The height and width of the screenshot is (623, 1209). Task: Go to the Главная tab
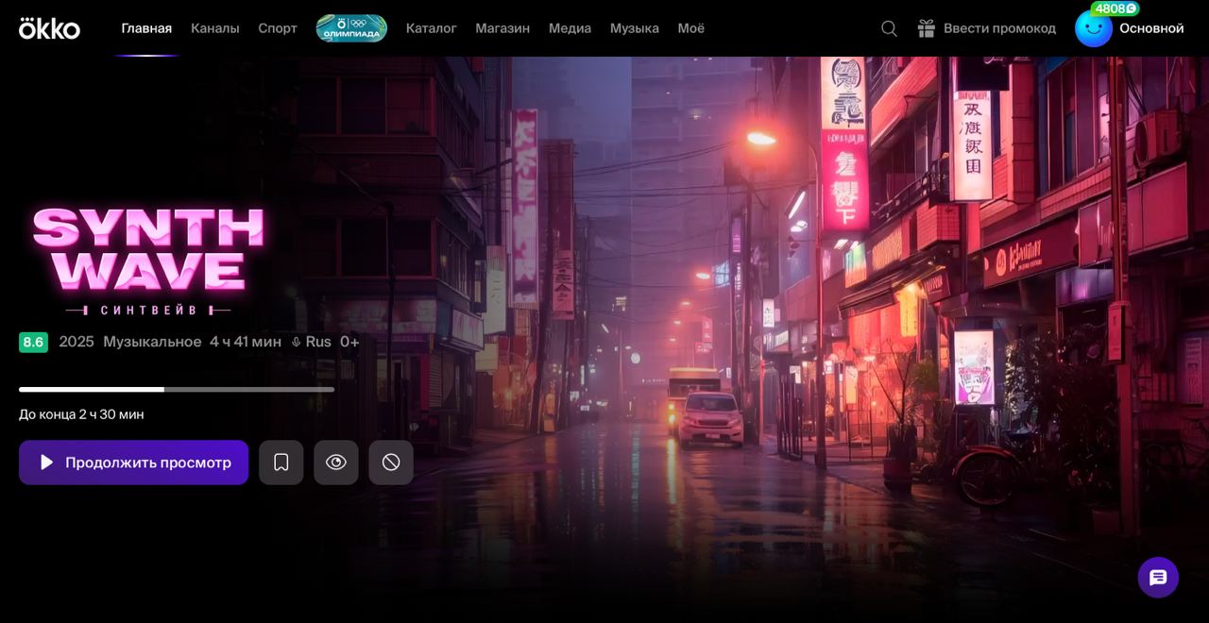(x=146, y=28)
